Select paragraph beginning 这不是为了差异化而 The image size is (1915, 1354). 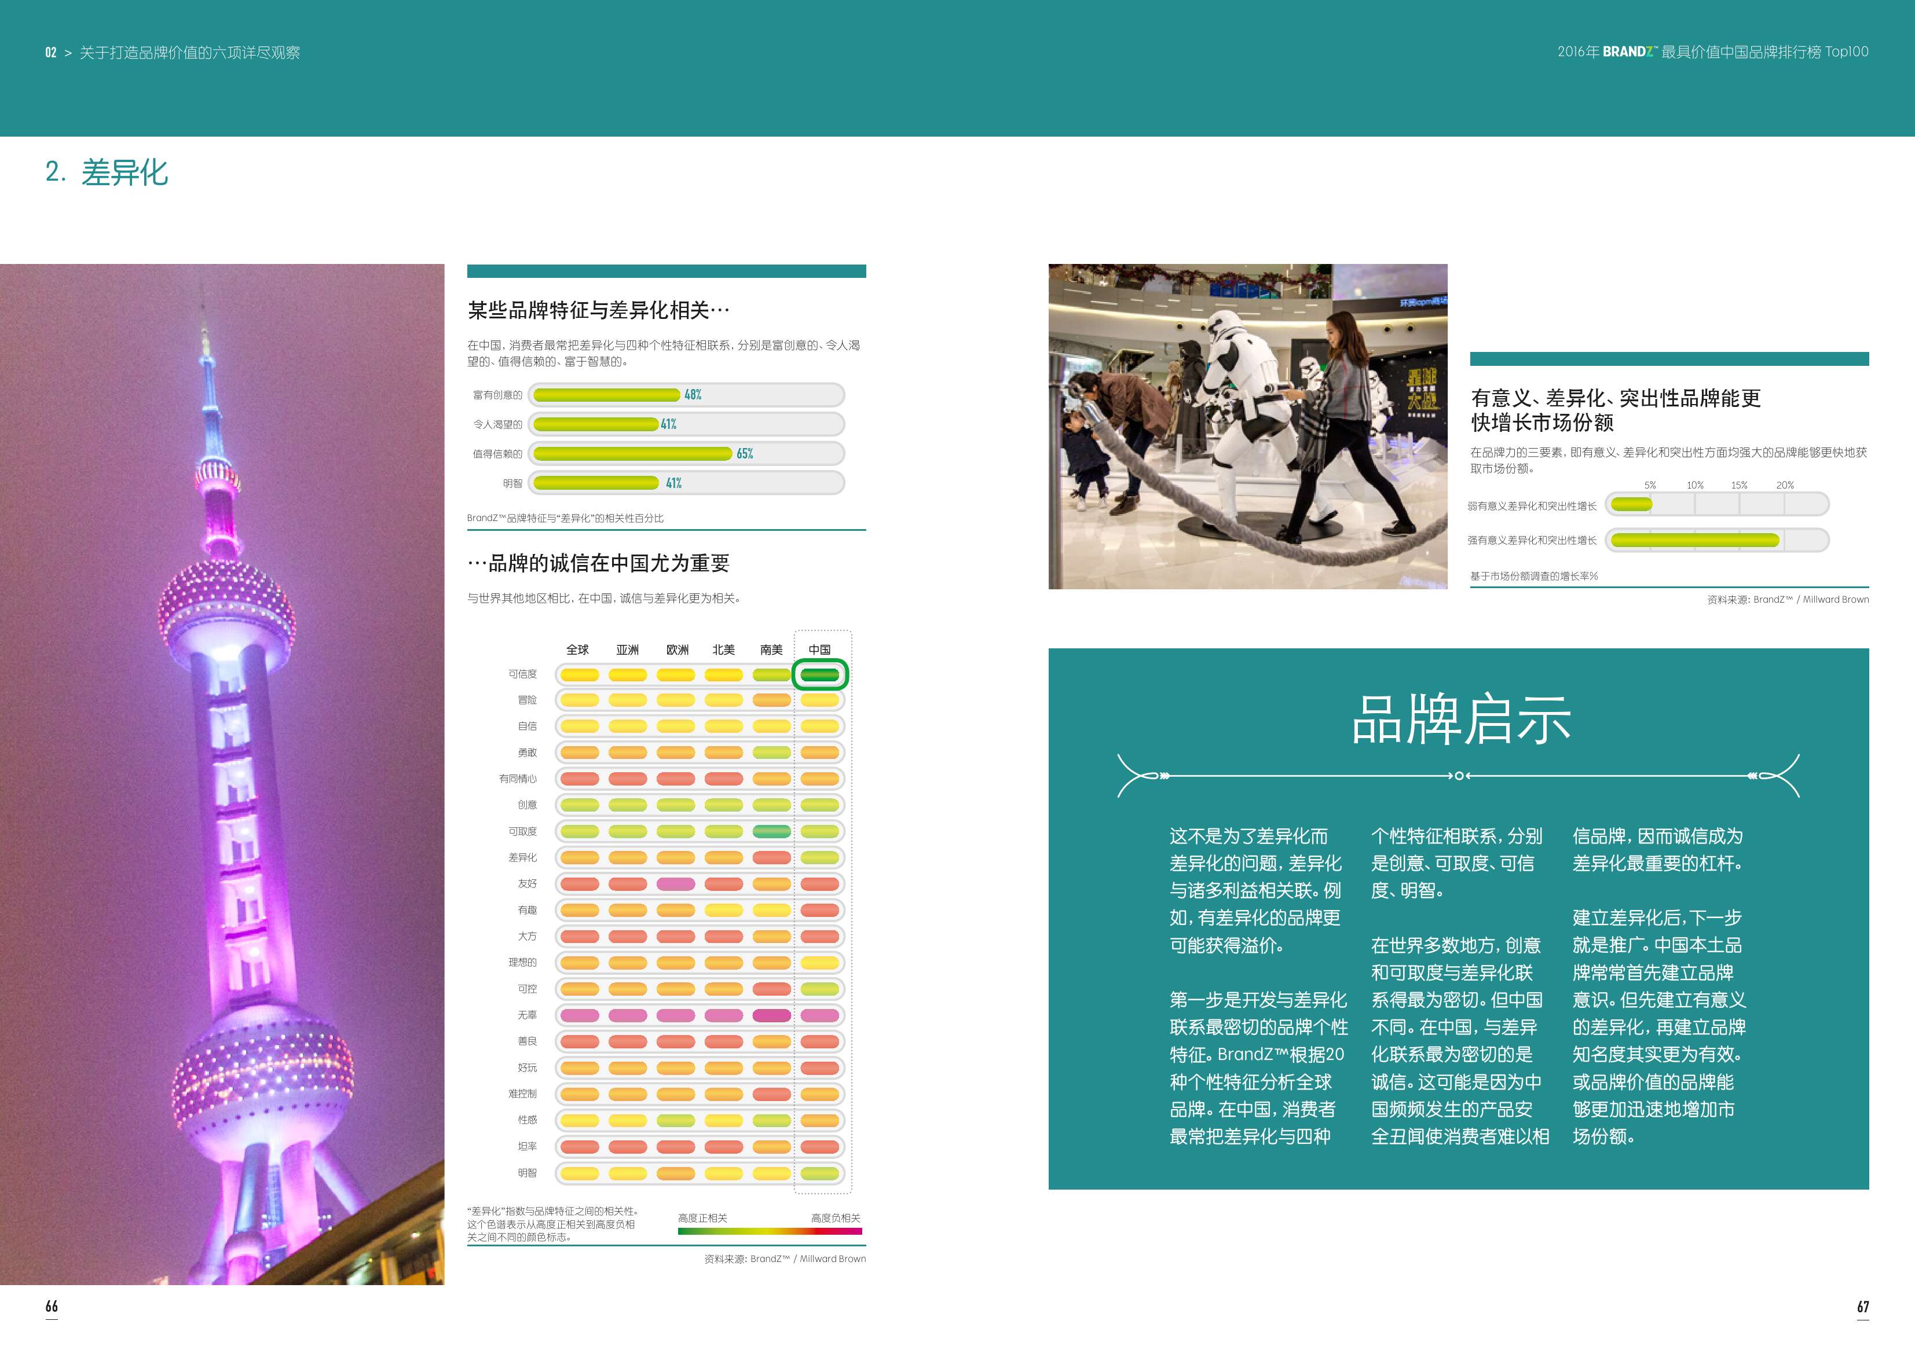(x=1256, y=890)
